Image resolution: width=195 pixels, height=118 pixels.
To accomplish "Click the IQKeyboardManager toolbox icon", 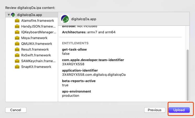I will click(x=17, y=32).
